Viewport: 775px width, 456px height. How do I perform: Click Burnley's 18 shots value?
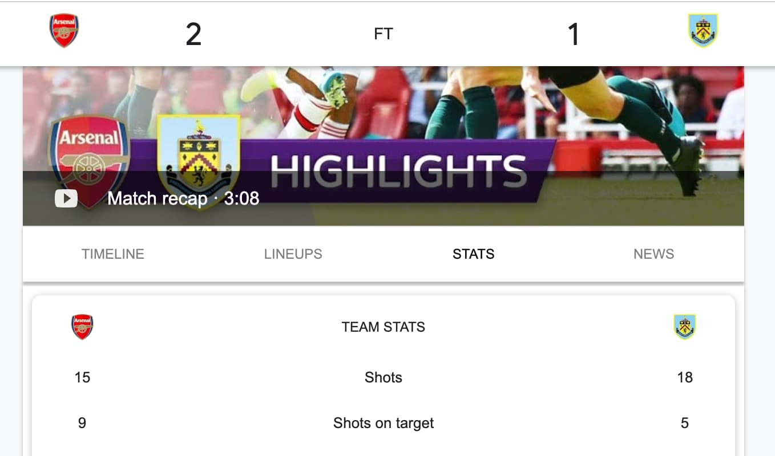coord(685,377)
